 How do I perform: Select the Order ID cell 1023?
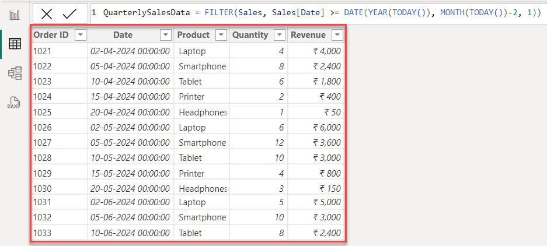tap(60, 82)
